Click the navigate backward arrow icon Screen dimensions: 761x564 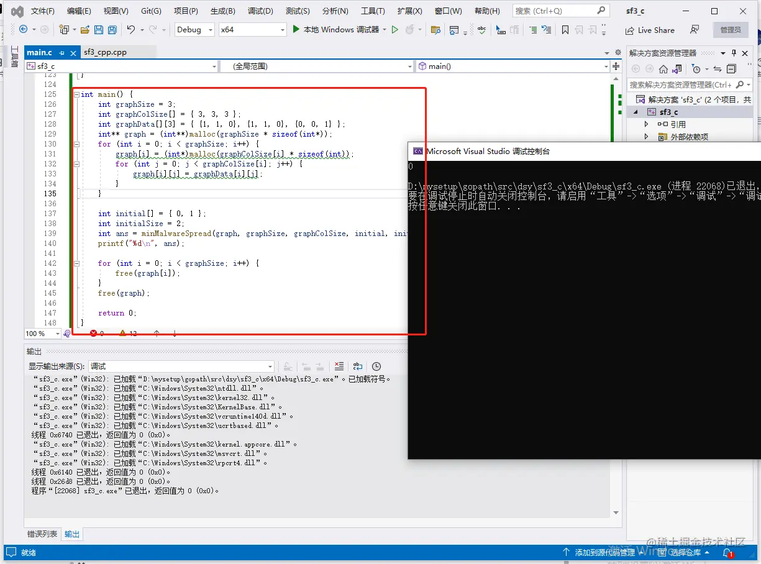pyautogui.click(x=23, y=29)
